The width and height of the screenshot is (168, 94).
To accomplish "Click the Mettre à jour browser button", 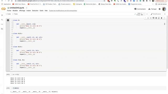I will click(x=160, y=1).
